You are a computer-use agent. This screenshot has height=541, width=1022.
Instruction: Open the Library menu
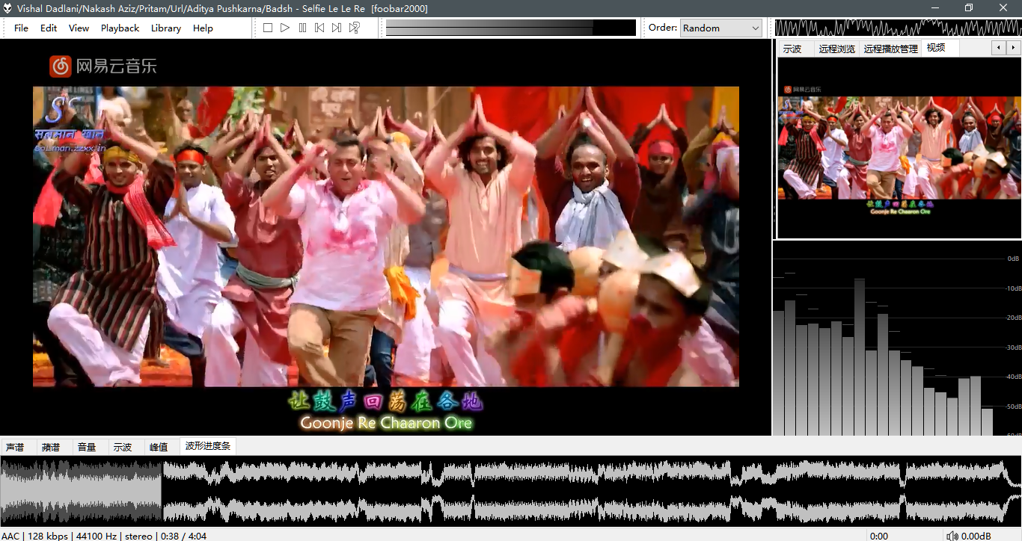coord(165,28)
